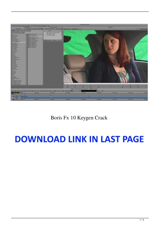Click the blue timeline position indicator
Viewport: 160px width, 226px height.
click(25, 96)
